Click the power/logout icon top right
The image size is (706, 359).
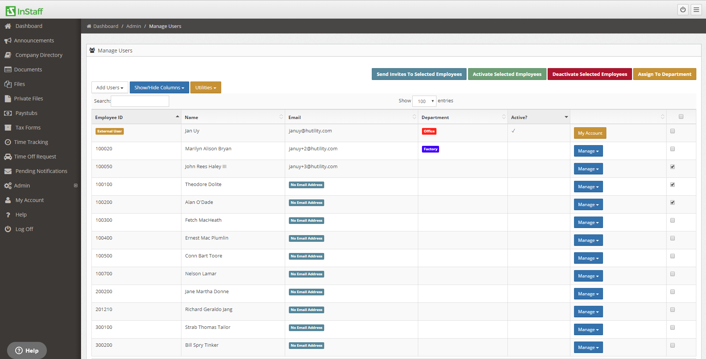(x=683, y=10)
